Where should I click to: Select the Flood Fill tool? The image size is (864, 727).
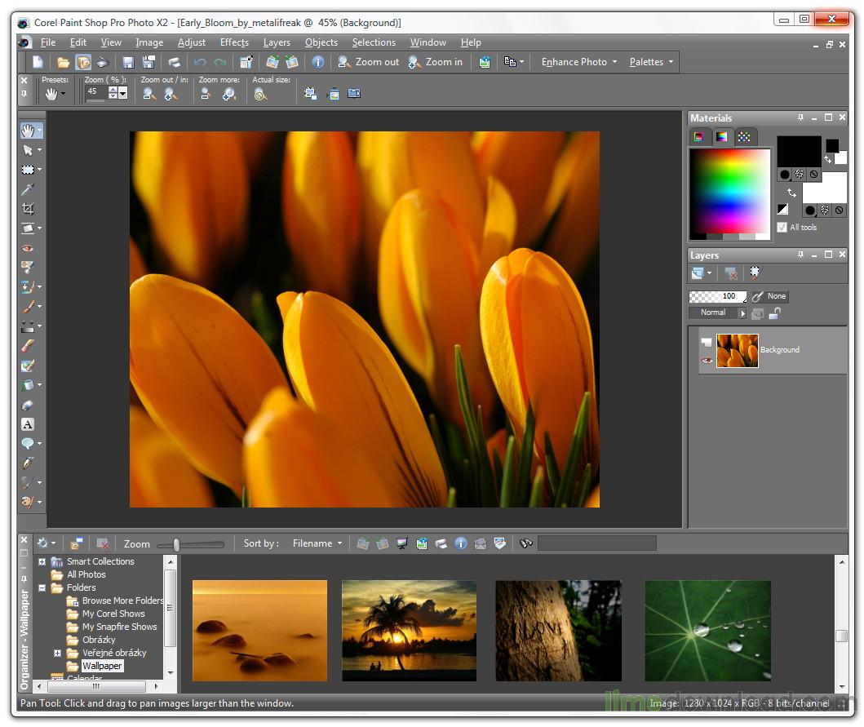28,385
